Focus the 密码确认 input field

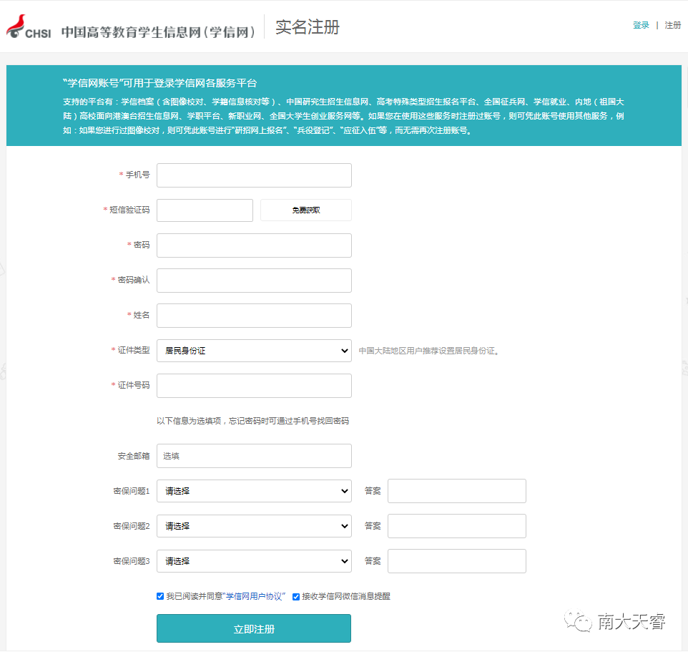[254, 281]
